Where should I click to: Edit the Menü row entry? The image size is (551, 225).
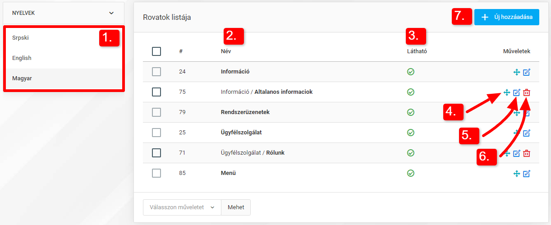click(x=527, y=174)
